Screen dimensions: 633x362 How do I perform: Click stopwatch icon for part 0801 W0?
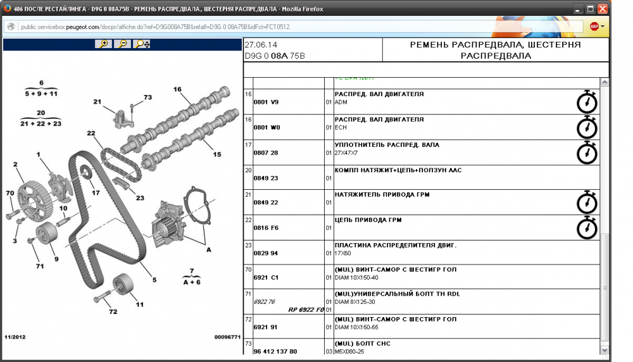click(587, 127)
